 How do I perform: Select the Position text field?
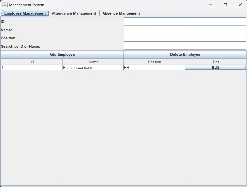pos(185,38)
